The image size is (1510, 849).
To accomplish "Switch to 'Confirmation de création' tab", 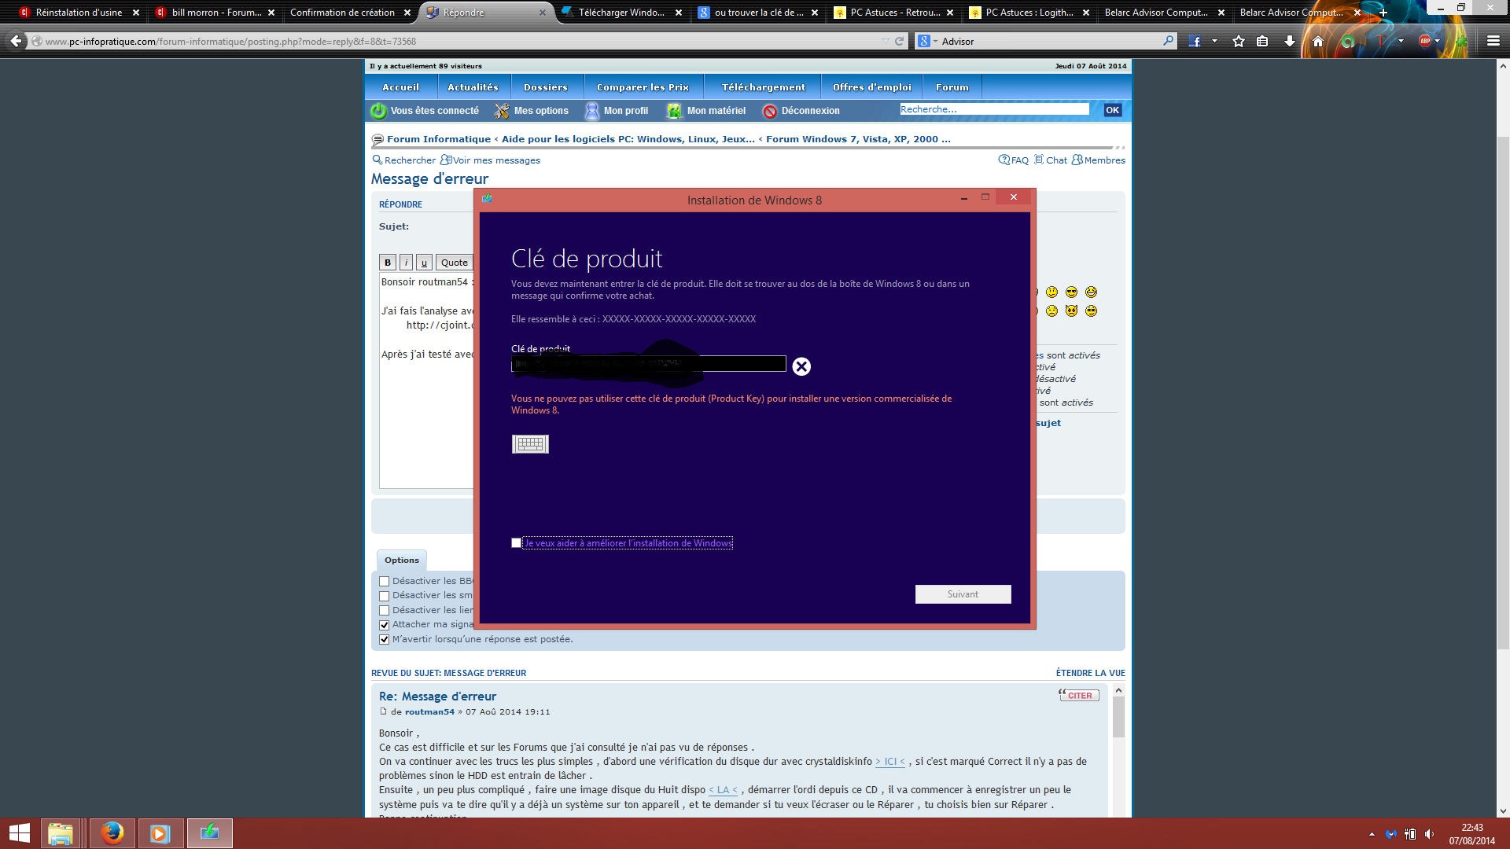I will (x=342, y=13).
